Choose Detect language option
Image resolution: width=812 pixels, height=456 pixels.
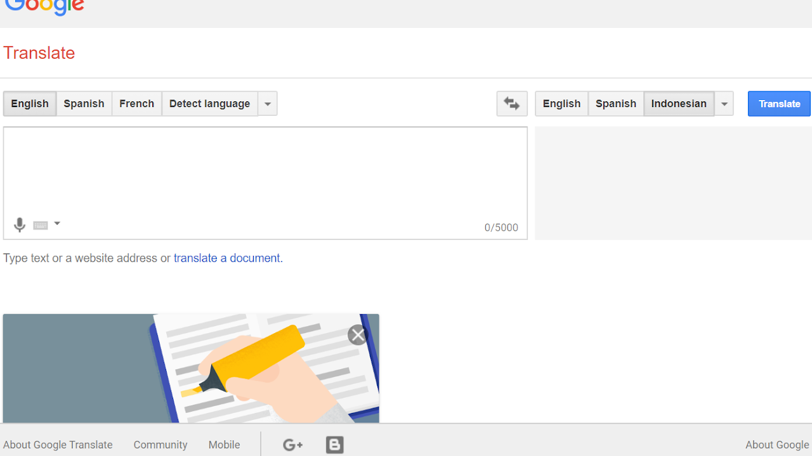(x=210, y=104)
